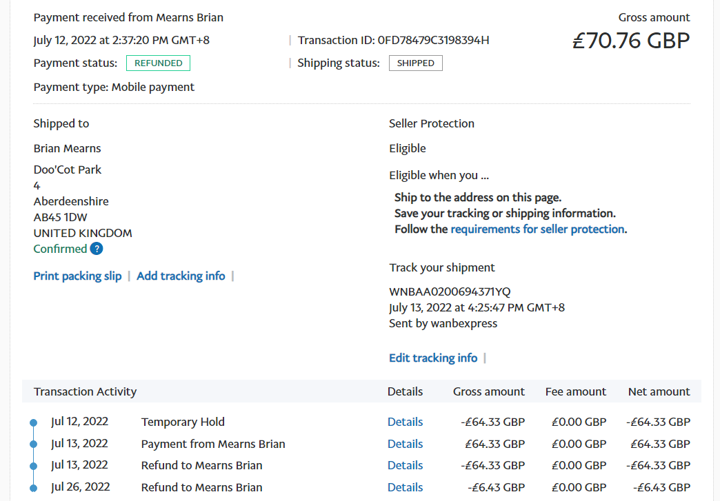Click the Jul 12 timeline dot
The image size is (720, 501).
[33, 422]
